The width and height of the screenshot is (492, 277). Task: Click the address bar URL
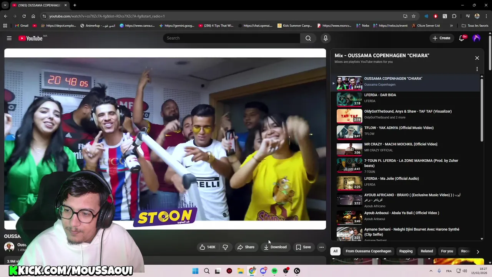[x=107, y=16]
